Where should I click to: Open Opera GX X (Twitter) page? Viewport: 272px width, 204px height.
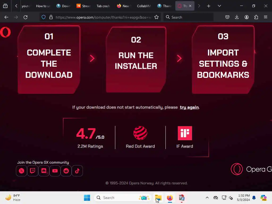pyautogui.click(x=22, y=171)
